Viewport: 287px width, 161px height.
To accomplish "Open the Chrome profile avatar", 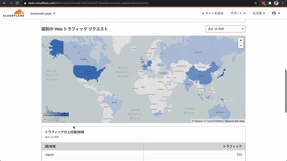I will tap(276, 3).
